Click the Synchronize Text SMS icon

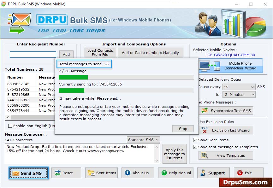click(205, 110)
